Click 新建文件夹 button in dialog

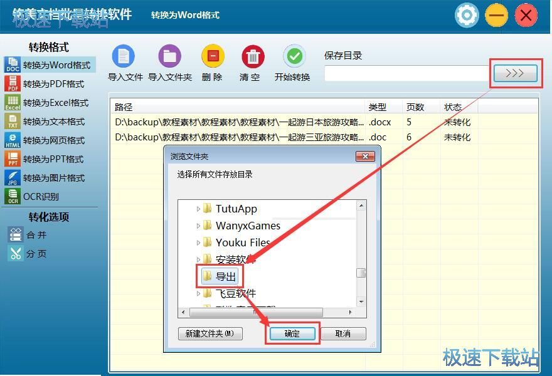click(210, 333)
